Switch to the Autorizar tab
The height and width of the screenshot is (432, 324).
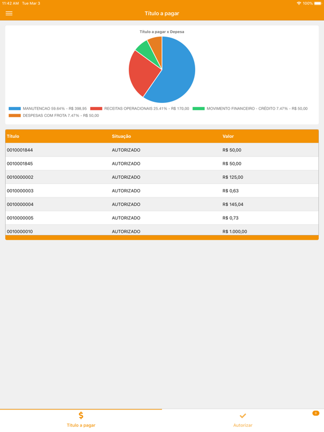point(243,420)
